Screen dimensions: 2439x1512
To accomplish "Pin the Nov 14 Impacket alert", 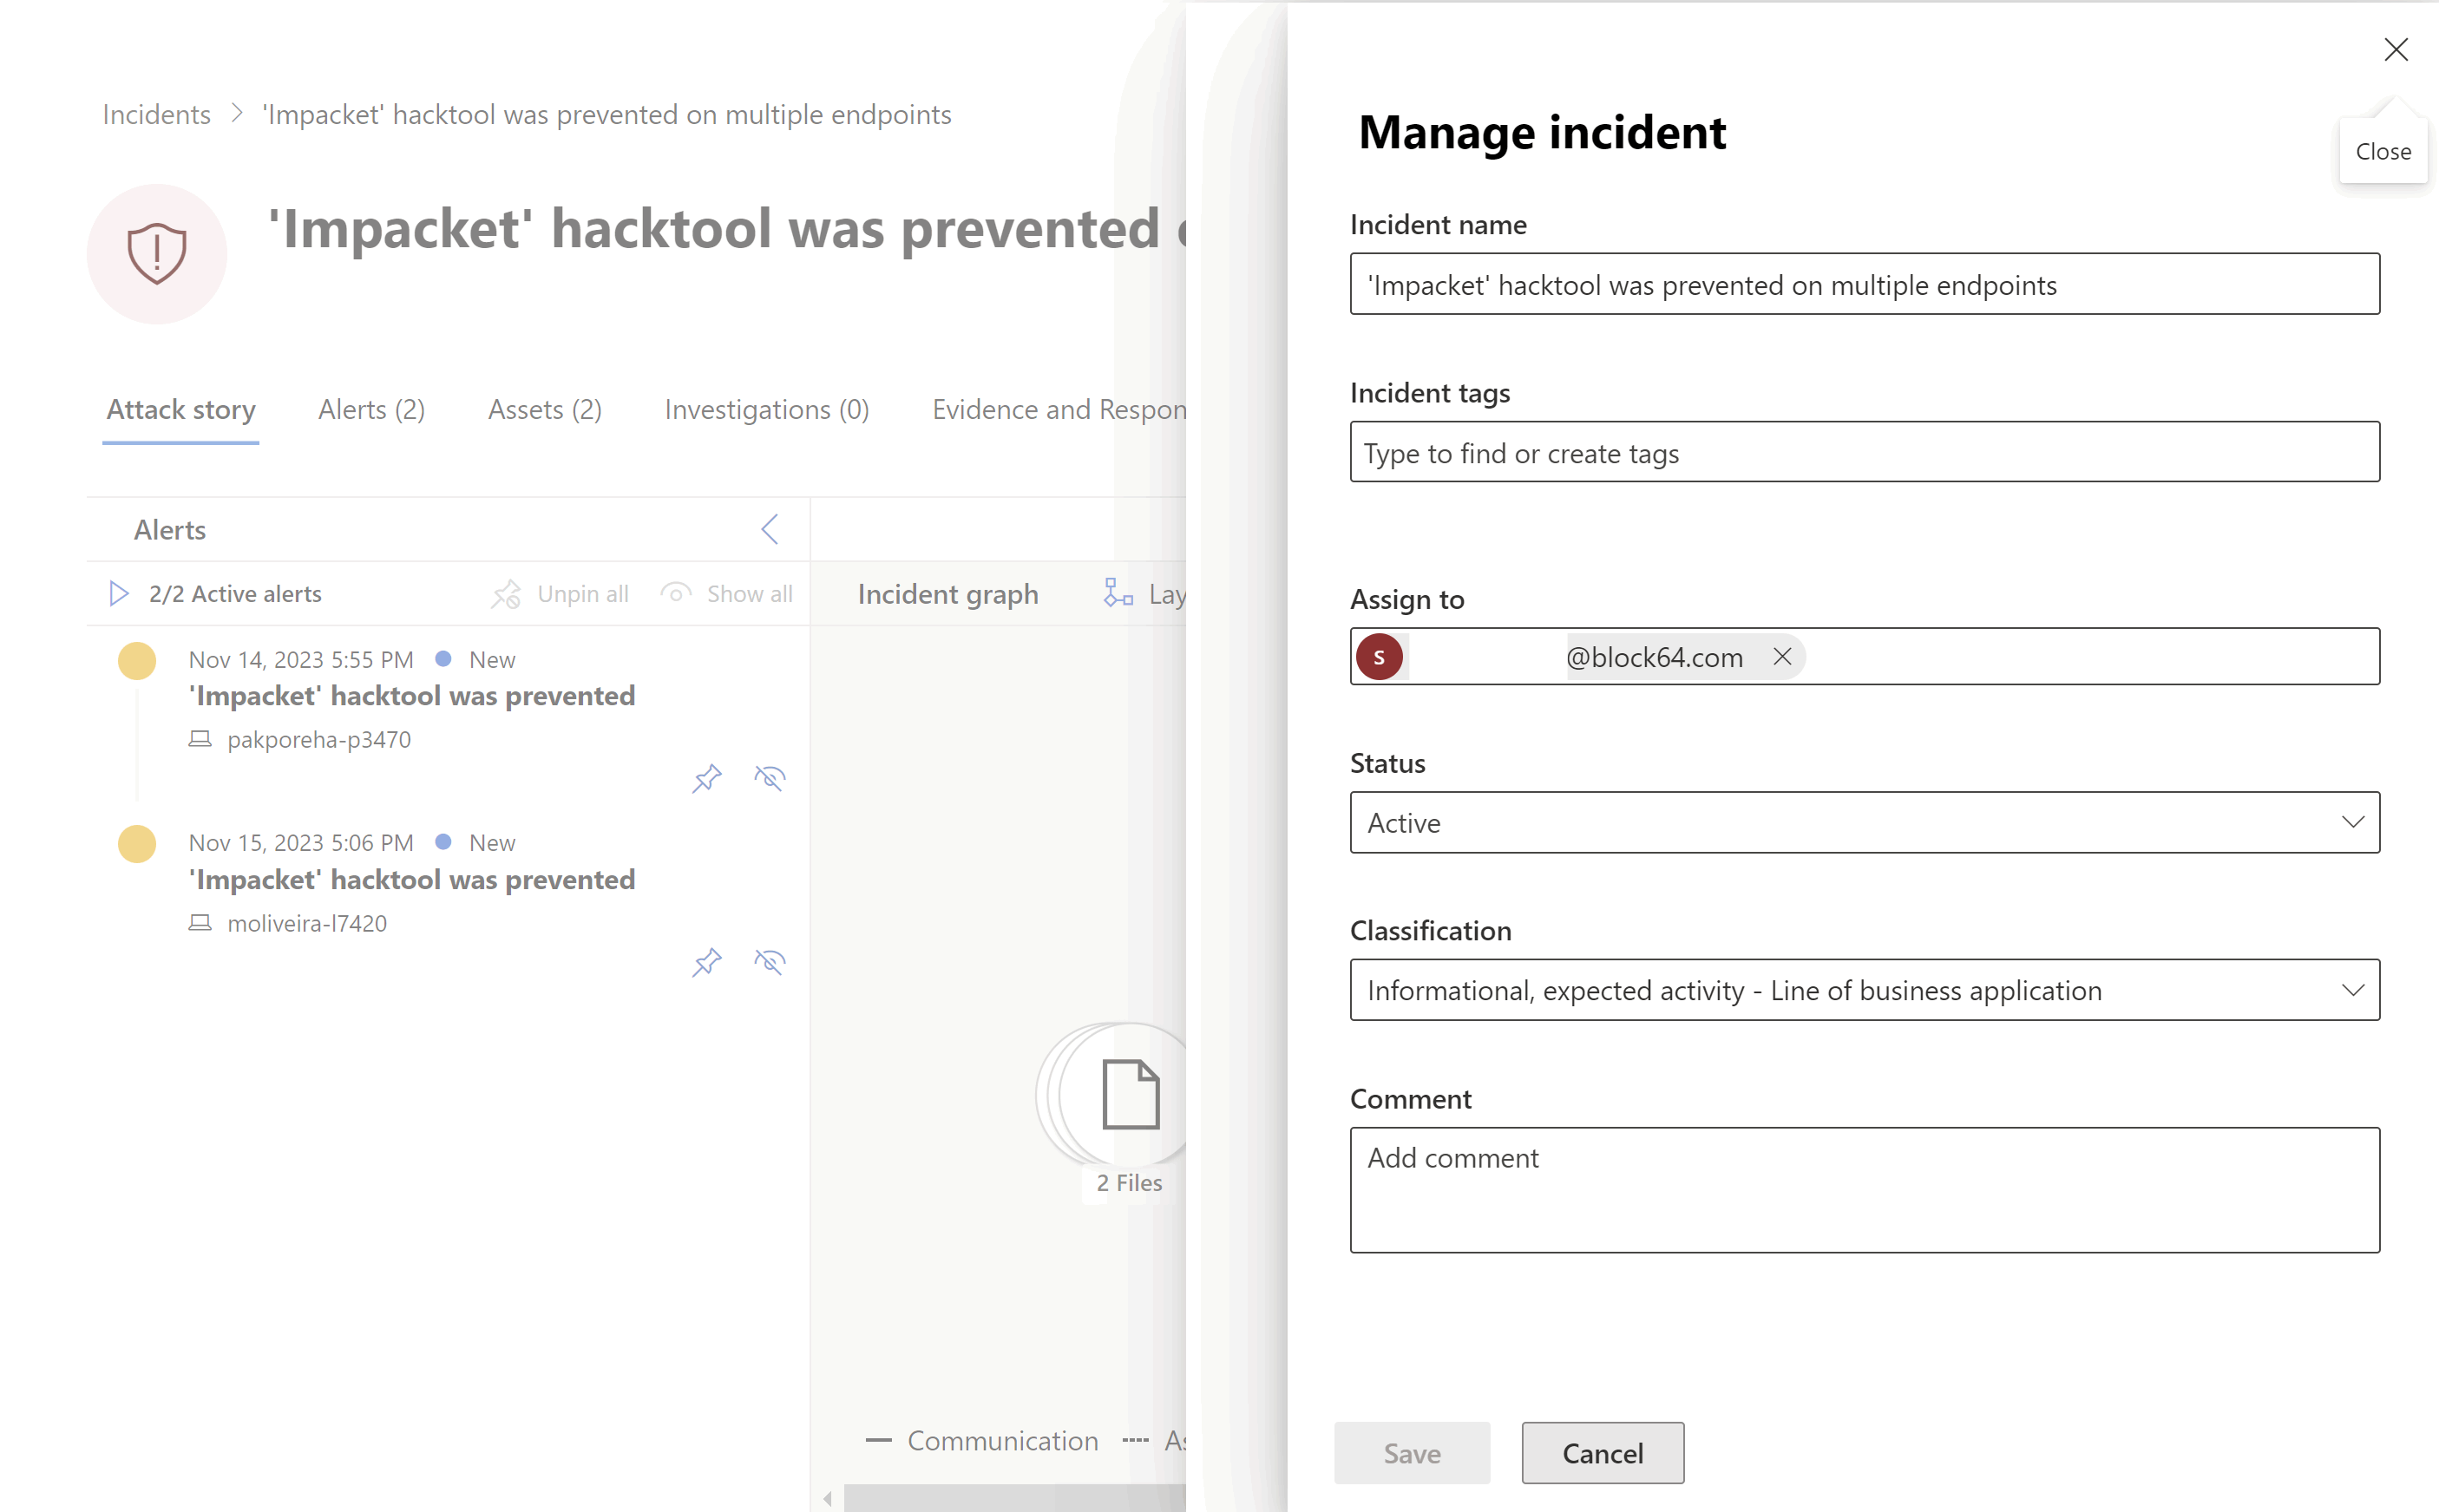I will tap(707, 778).
